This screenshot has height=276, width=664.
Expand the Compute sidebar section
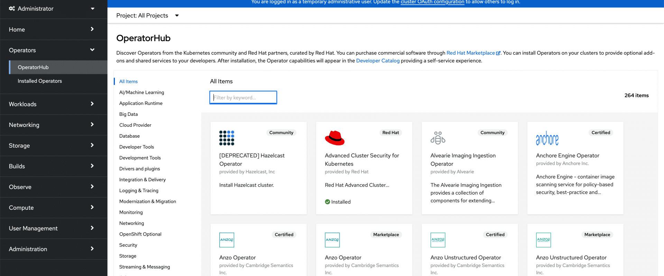click(54, 208)
